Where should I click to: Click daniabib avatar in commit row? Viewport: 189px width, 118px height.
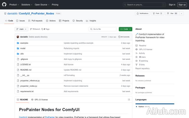coord(18,37)
